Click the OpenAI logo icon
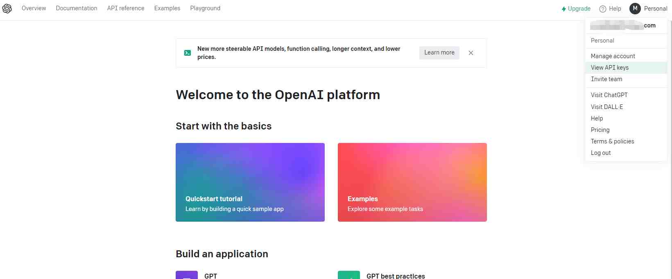 pyautogui.click(x=7, y=8)
